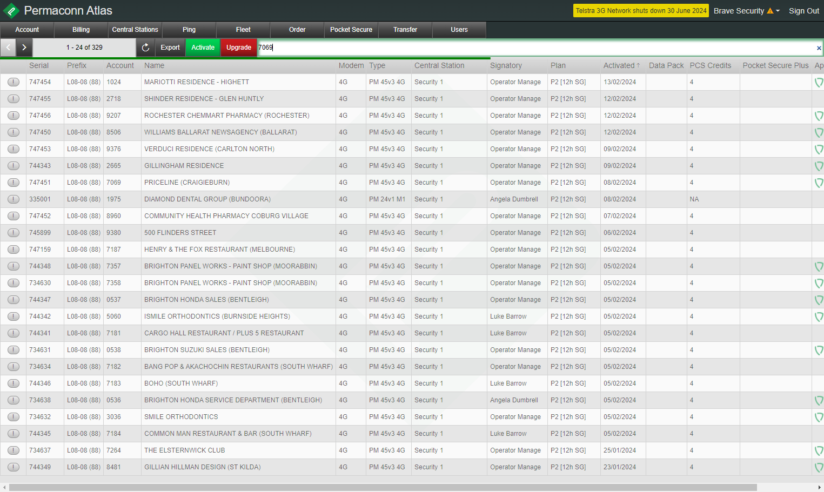Click the green Activate button
Image resolution: width=824 pixels, height=492 pixels.
click(x=203, y=48)
